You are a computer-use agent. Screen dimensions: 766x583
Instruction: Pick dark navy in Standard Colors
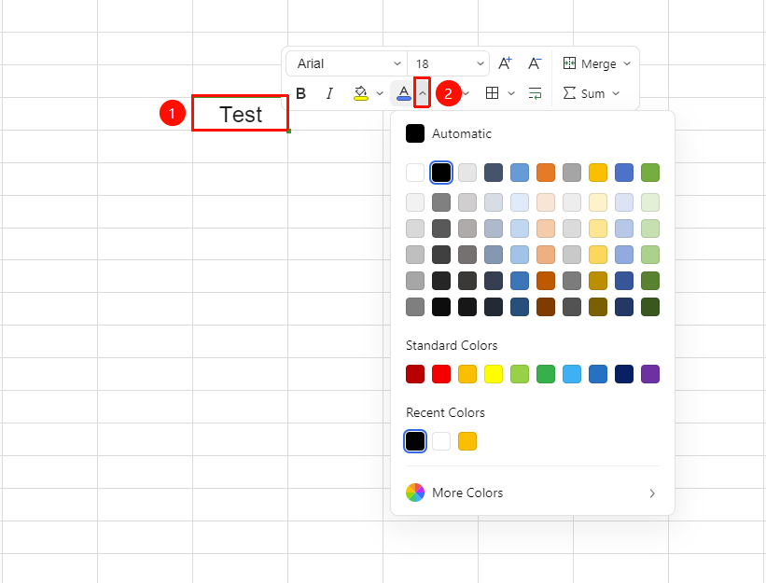[624, 374]
